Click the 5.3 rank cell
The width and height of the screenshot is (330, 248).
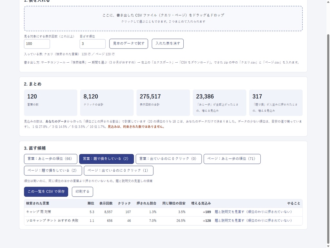click(92, 212)
